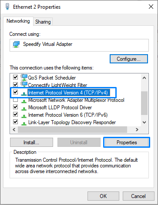
Task: Uncheck the QoS Packet Scheduler checkbox
Action: (16, 77)
